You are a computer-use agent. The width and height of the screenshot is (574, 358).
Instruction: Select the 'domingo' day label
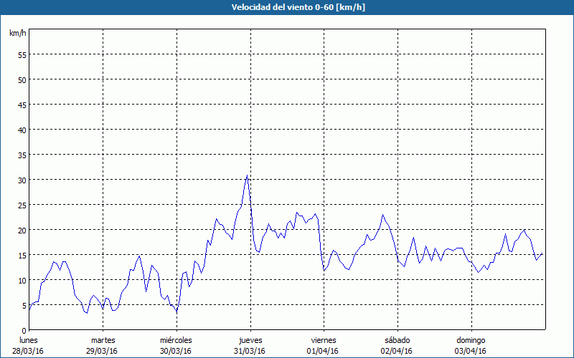coord(471,340)
